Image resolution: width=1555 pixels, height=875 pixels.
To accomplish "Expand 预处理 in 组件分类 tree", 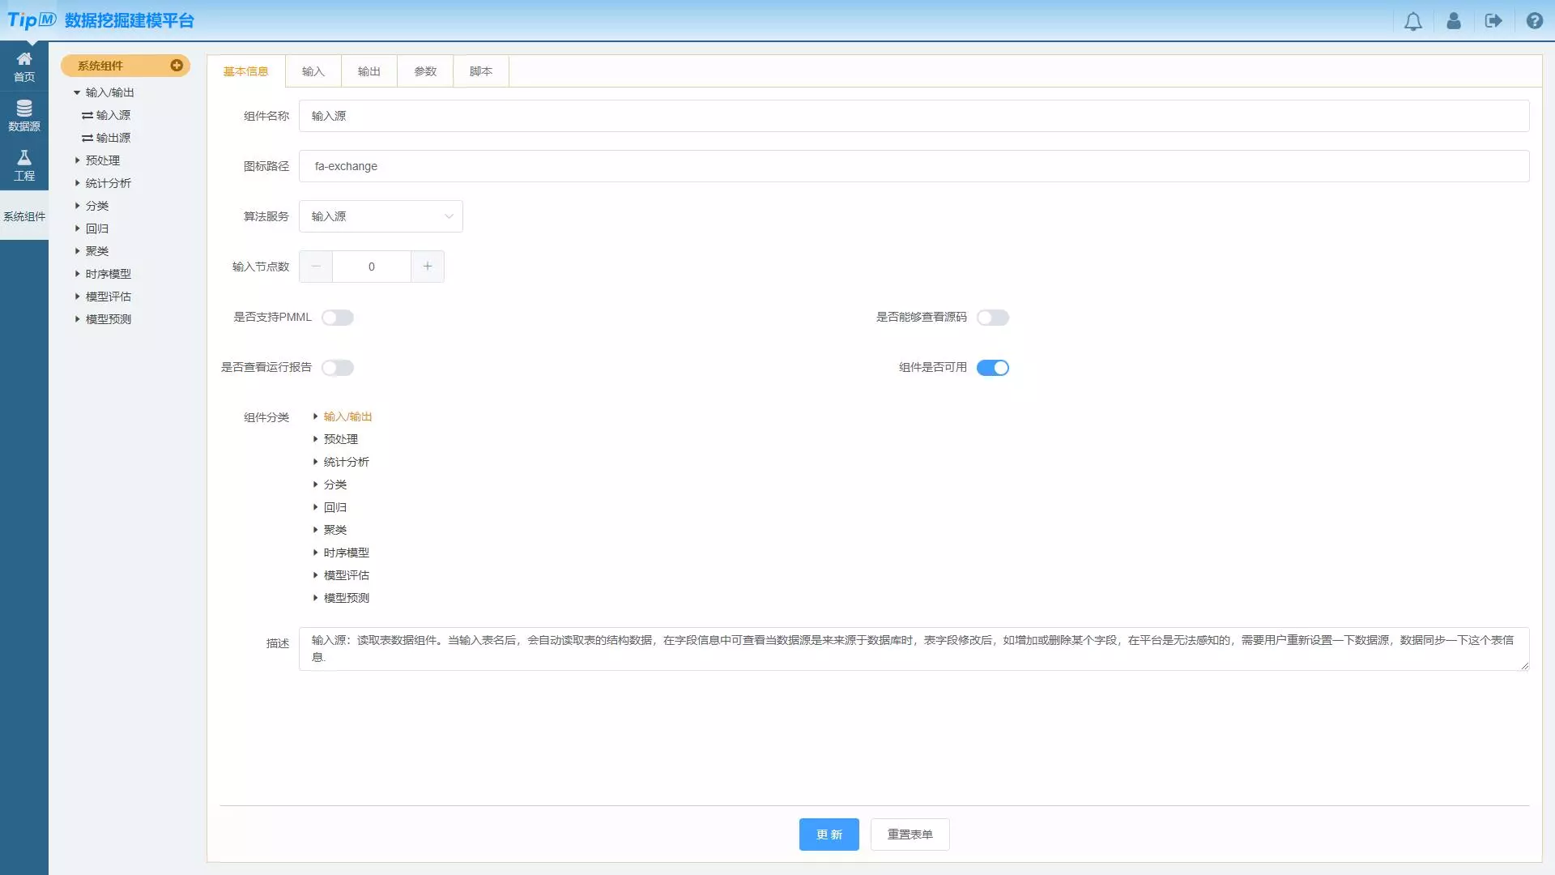I will click(x=315, y=439).
